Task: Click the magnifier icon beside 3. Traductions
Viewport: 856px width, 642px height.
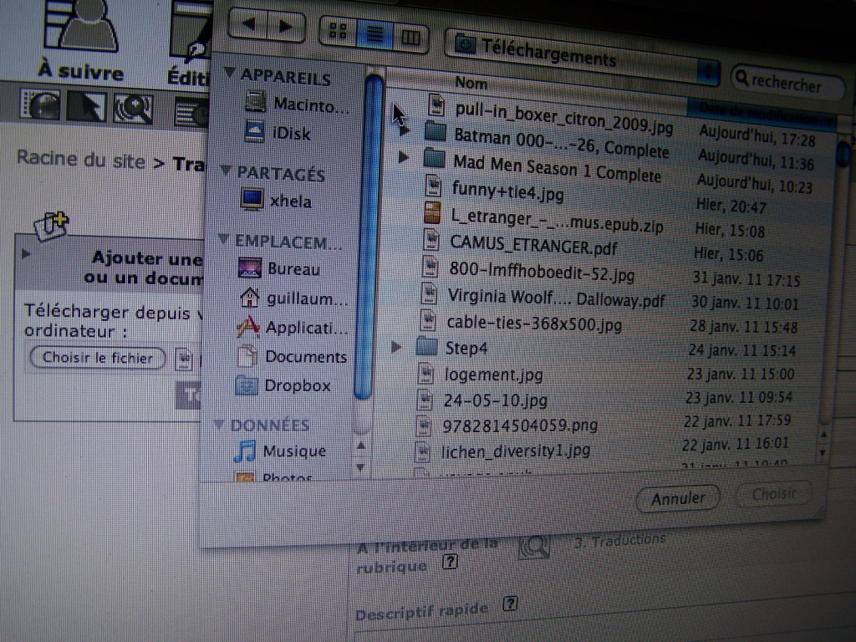Action: pos(534,546)
